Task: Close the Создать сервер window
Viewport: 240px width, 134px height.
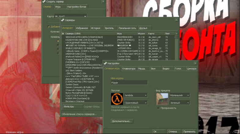Action: pyautogui.click(x=103, y=2)
